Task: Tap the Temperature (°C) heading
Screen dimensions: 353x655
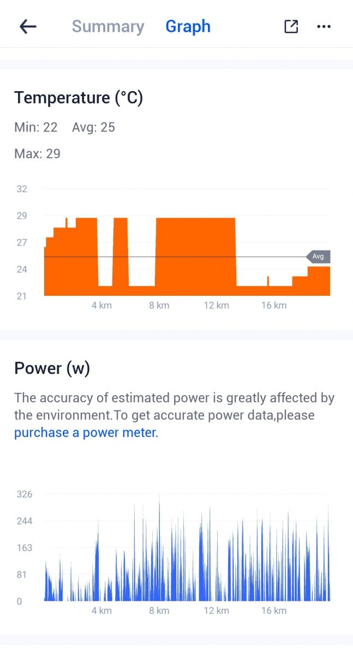Action: click(x=79, y=98)
